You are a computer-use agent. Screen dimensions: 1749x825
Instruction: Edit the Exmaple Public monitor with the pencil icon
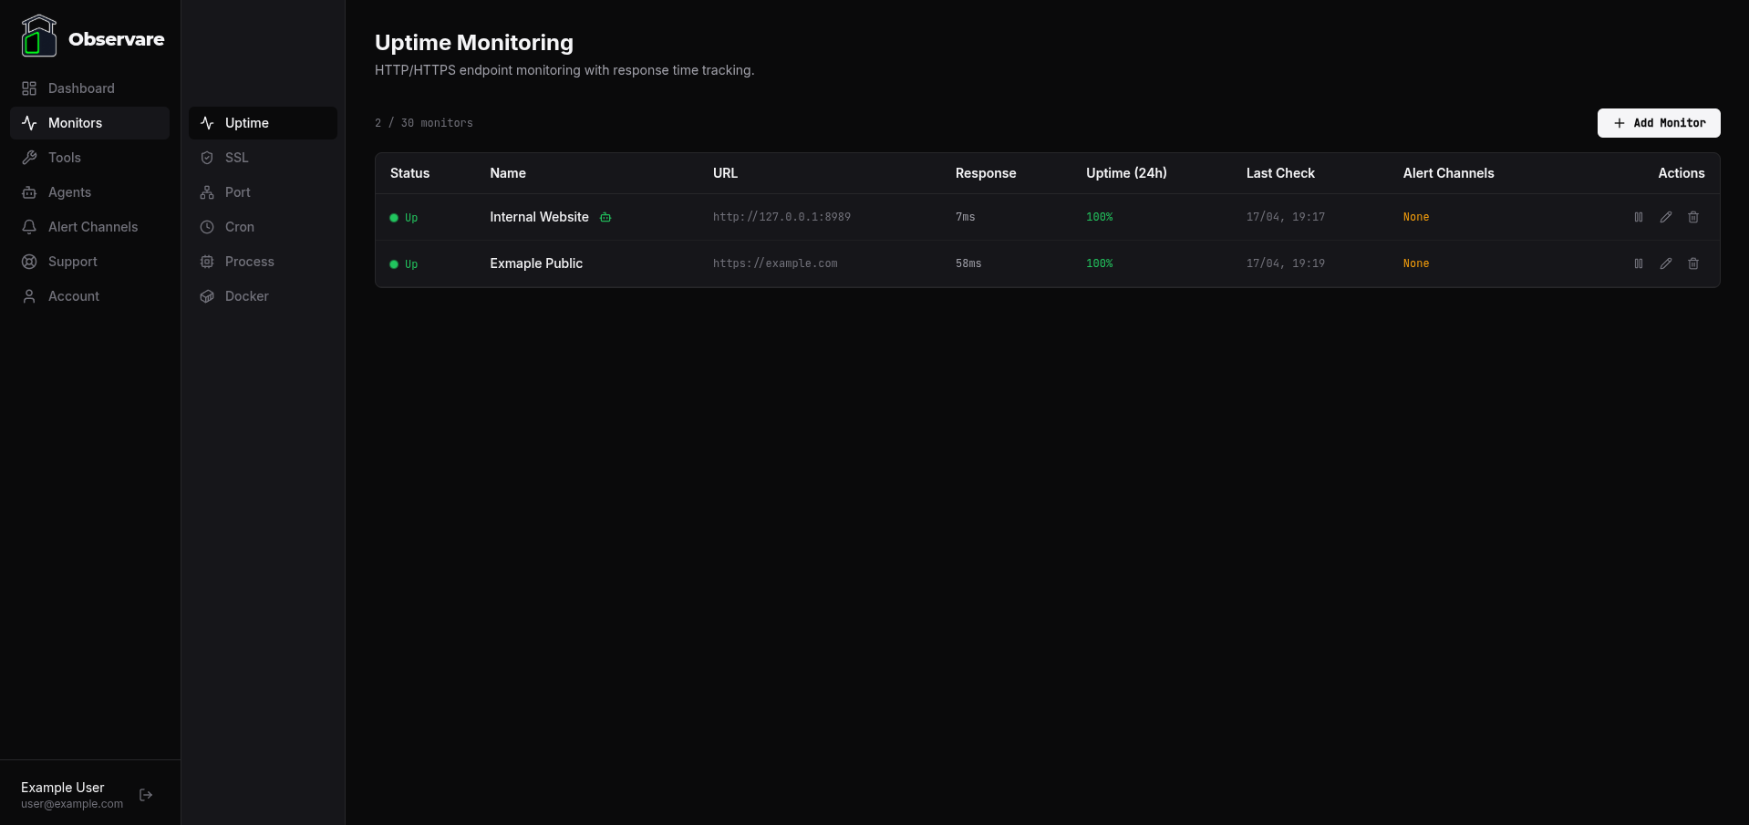point(1665,263)
